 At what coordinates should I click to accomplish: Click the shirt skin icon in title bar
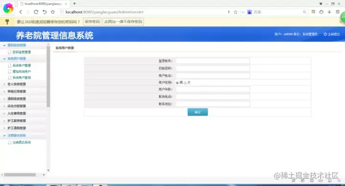click(x=321, y=3)
